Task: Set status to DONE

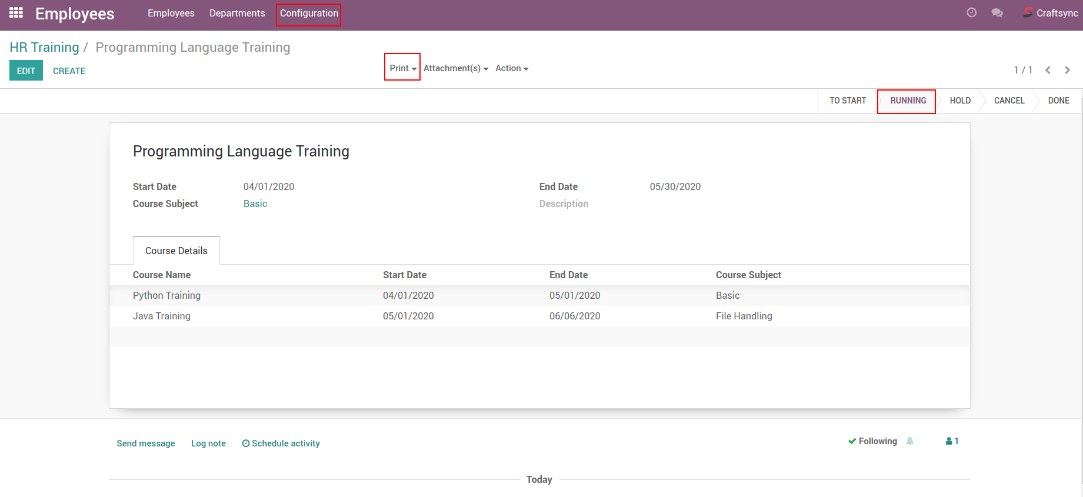Action: (x=1058, y=101)
